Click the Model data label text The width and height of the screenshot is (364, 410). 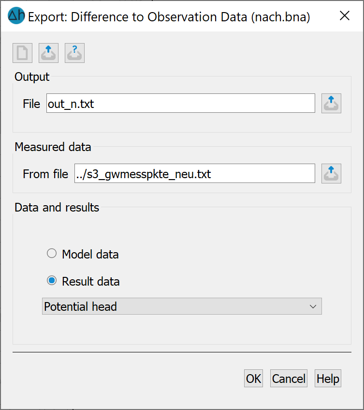90,255
